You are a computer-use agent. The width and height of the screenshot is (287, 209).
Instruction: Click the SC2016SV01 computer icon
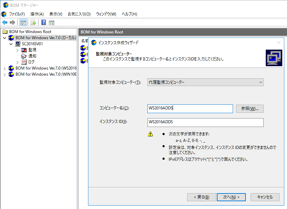(18, 44)
